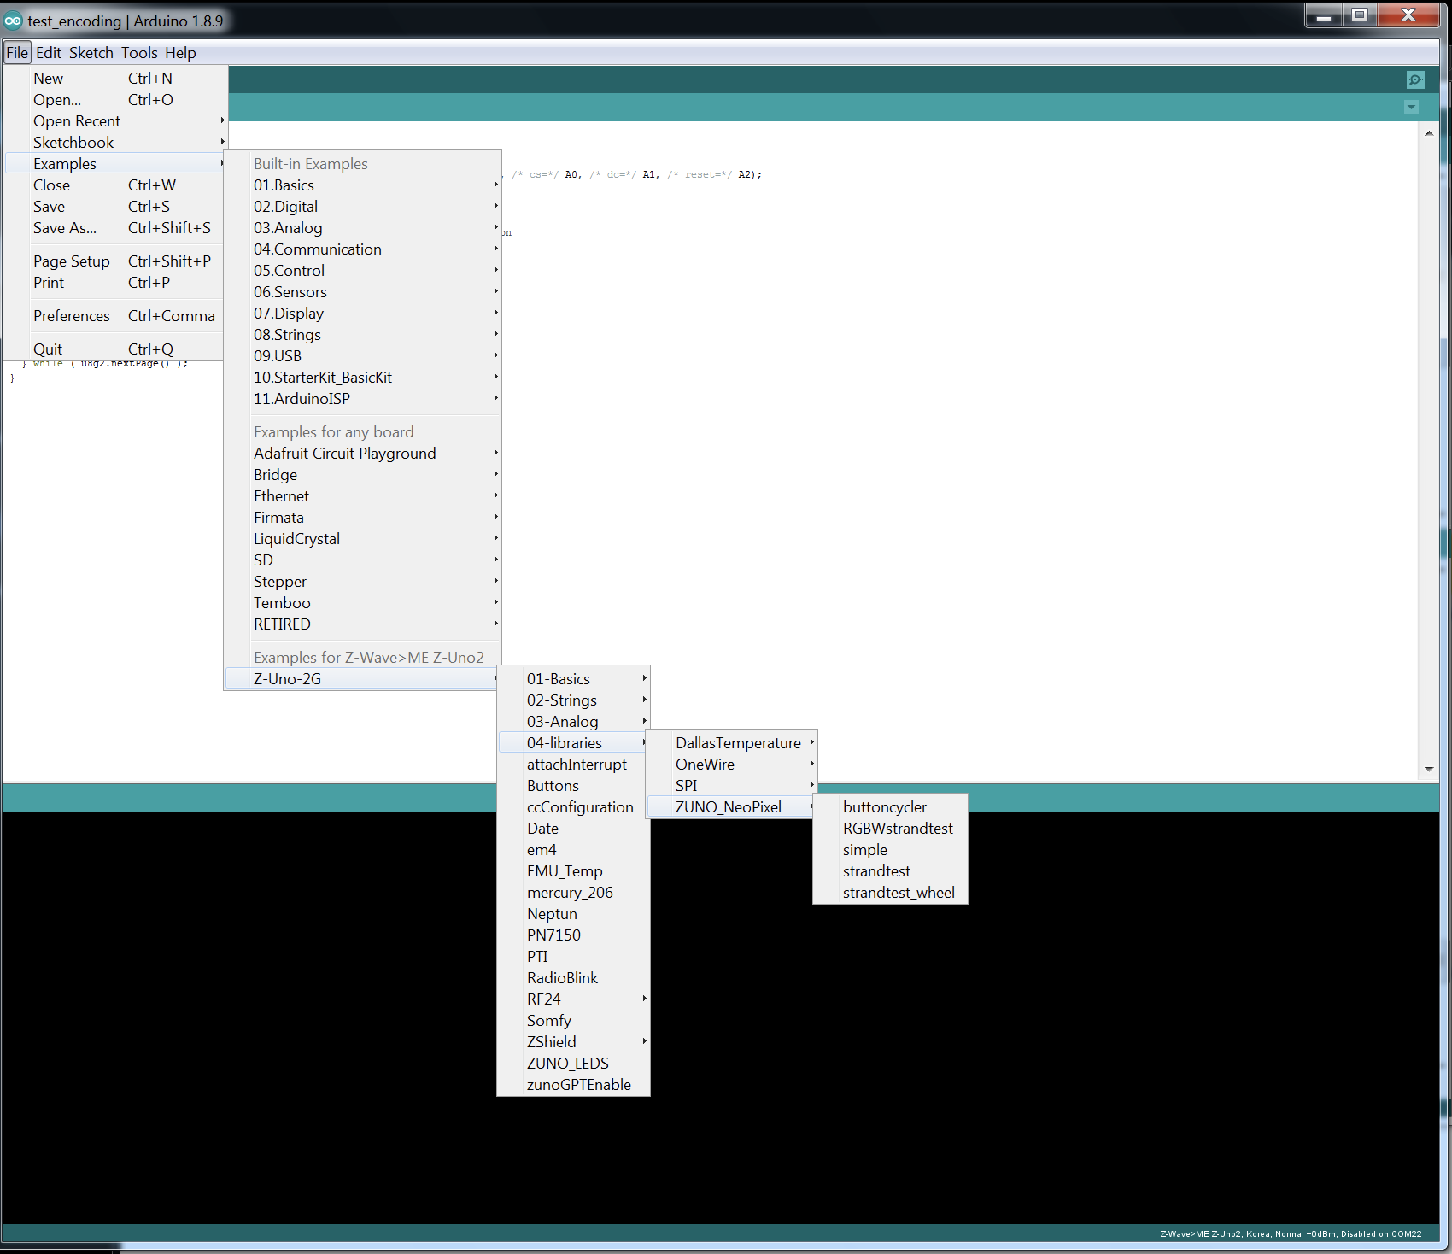Screen dimensions: 1452x1254
Task: Open 11.ArduinoISP examples submenu
Action: coord(363,398)
